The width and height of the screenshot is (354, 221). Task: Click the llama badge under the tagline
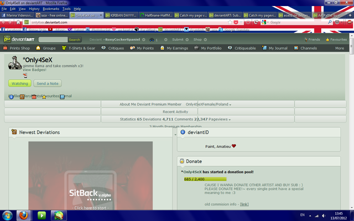tap(25, 75)
